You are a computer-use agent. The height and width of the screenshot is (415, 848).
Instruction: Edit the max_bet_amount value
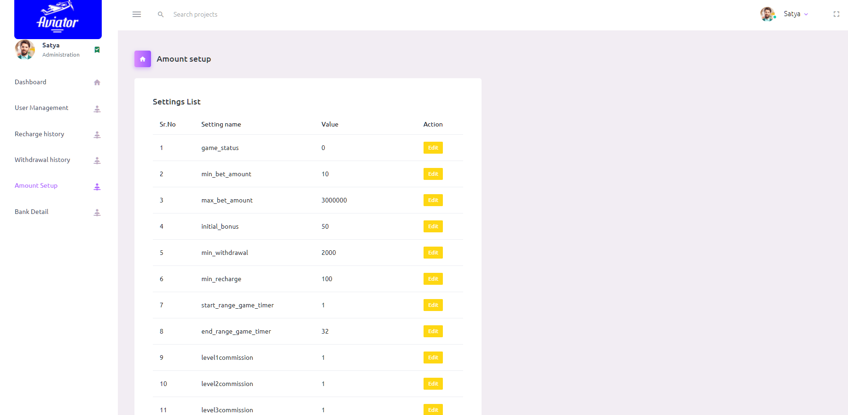pos(433,200)
